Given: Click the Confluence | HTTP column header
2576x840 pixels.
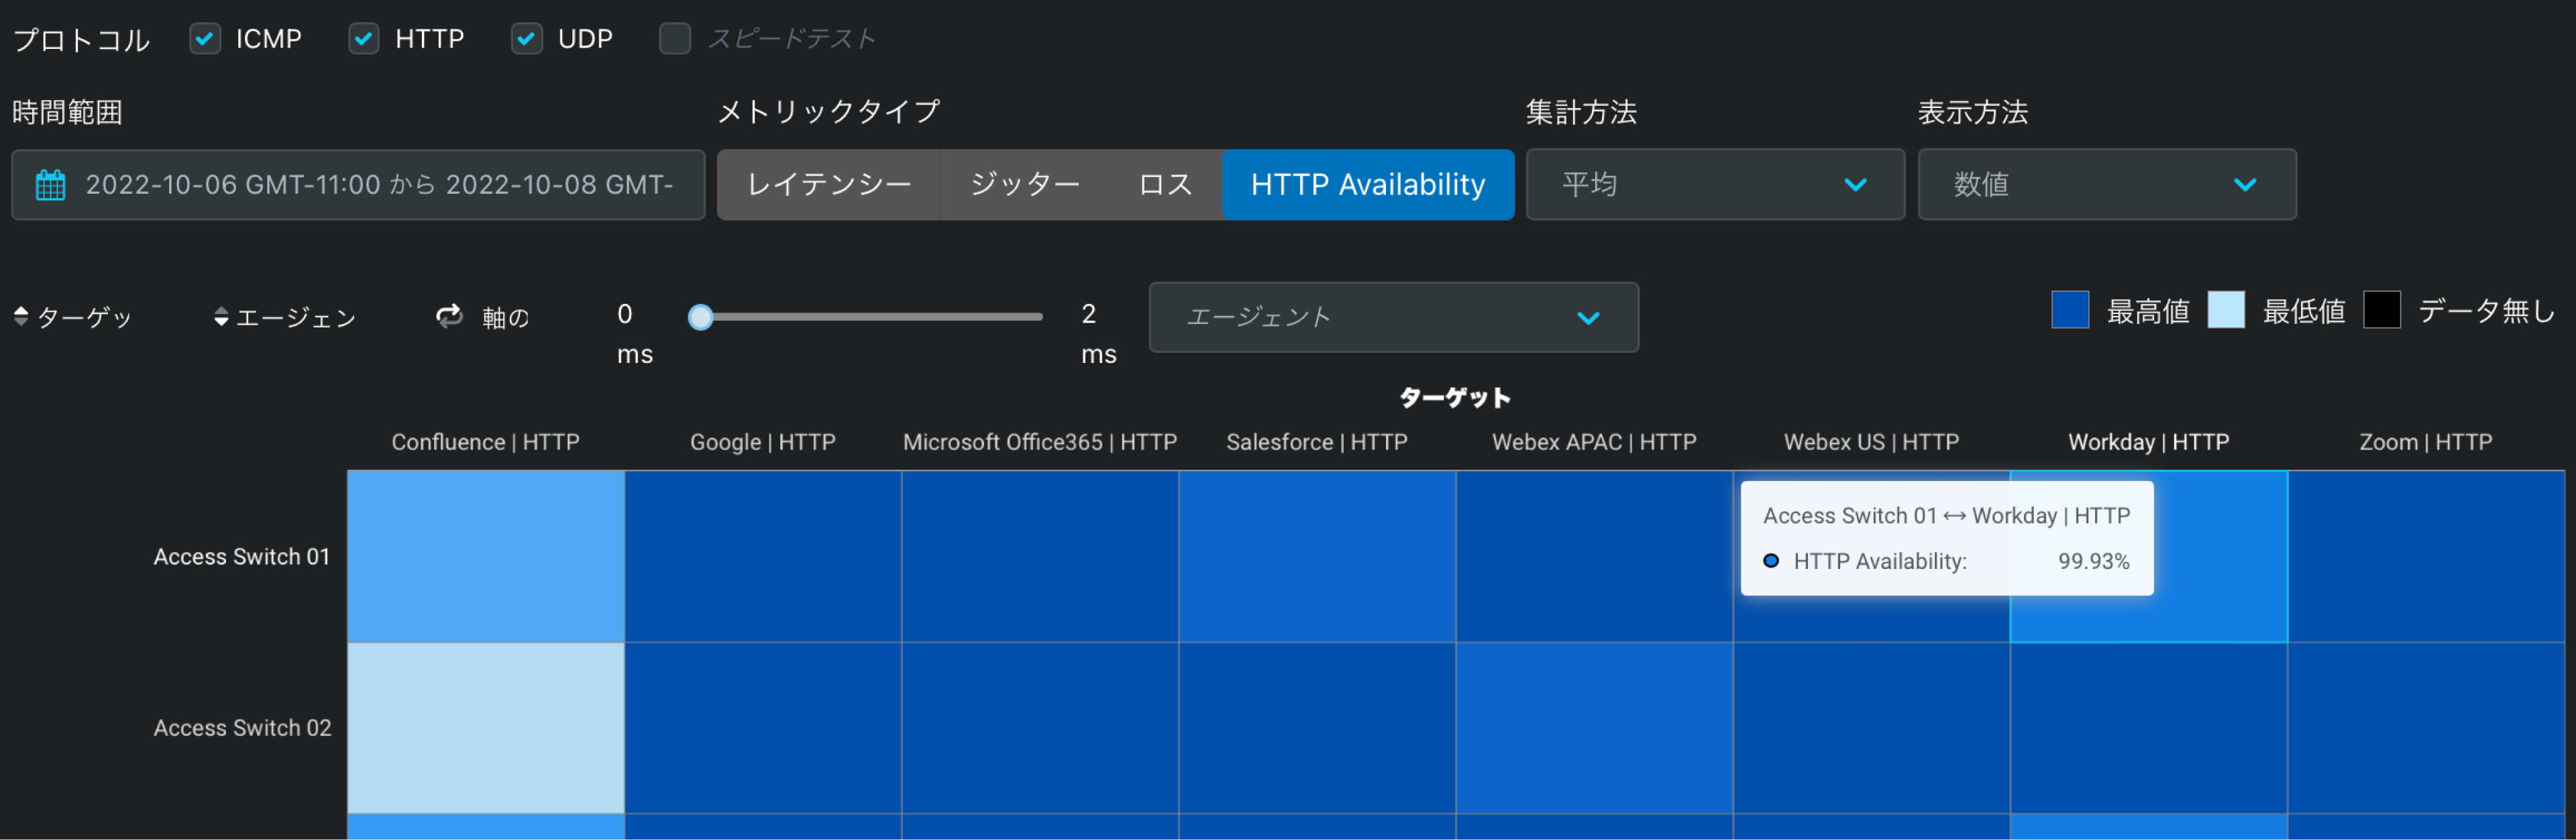Looking at the screenshot, I should 485,442.
